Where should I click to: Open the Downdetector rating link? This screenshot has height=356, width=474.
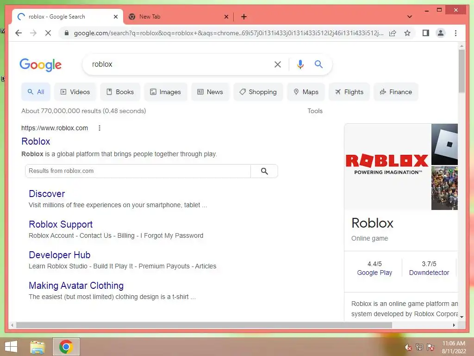coord(429,273)
